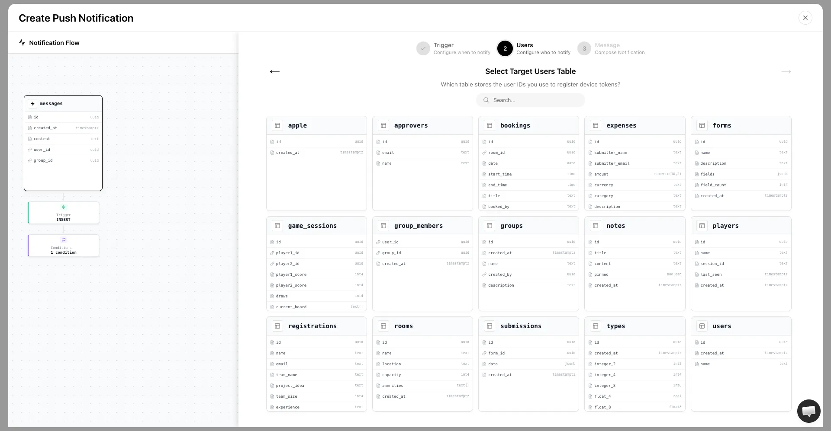Screen dimensions: 831x431
Task: Click the table icon on the apple card
Action: [277, 125]
